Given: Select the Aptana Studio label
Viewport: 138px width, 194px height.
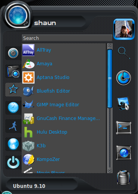Looking at the screenshot, I should point(53,77).
